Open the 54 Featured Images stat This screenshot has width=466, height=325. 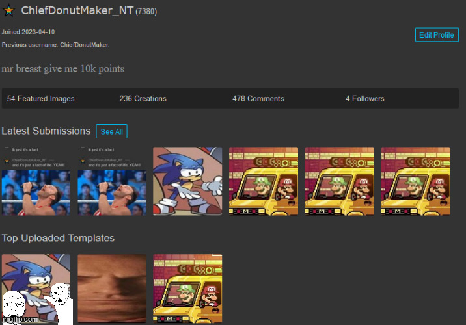click(x=41, y=99)
